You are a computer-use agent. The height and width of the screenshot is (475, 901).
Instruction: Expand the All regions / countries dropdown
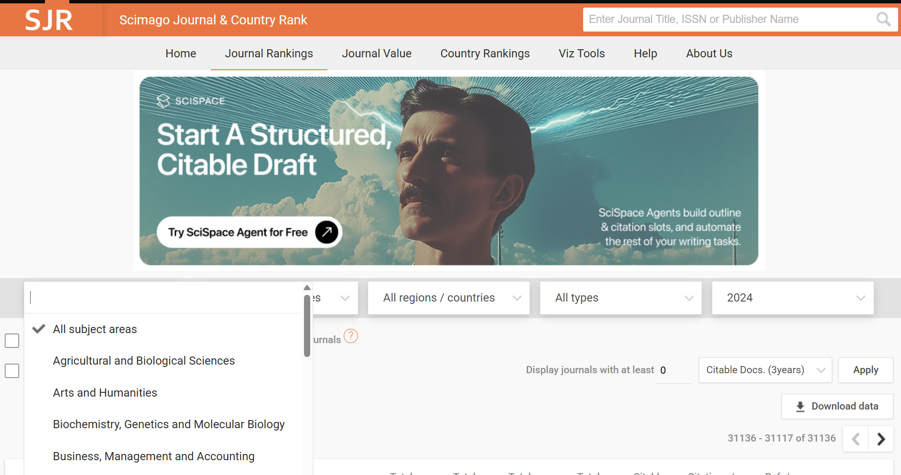click(x=448, y=298)
